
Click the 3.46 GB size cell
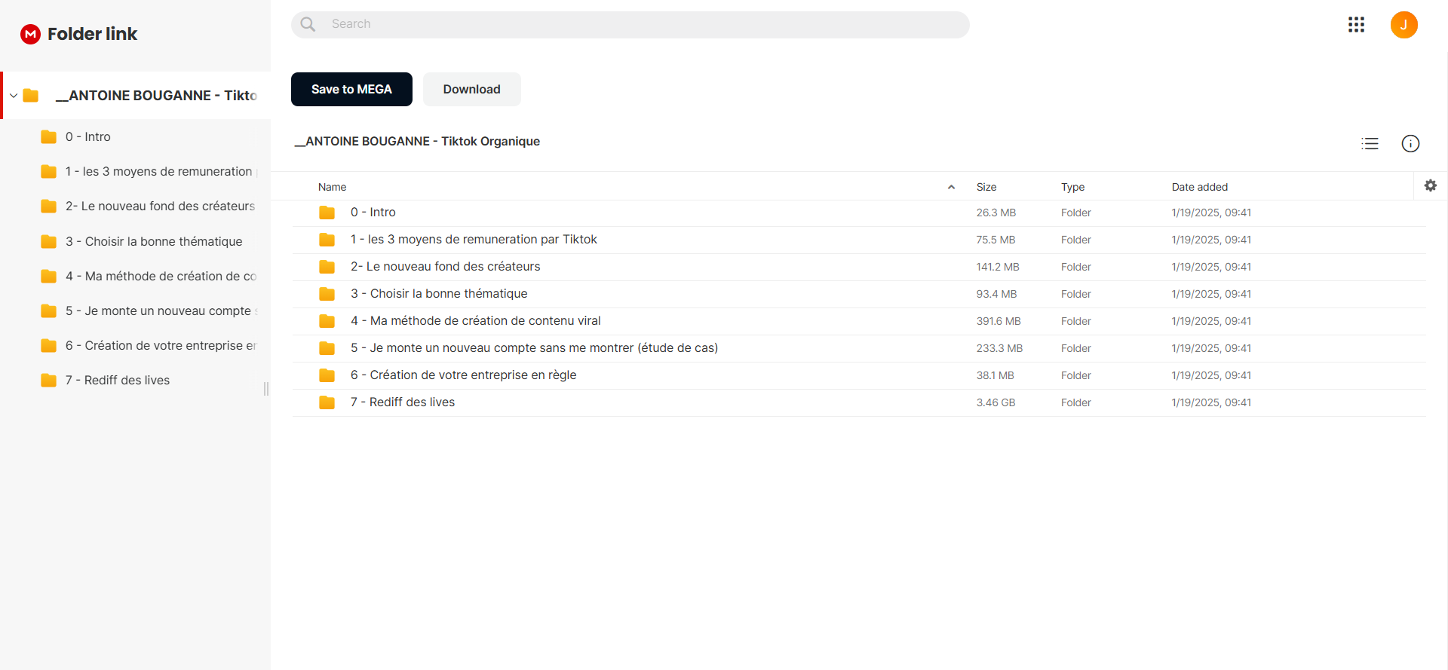[x=995, y=402]
